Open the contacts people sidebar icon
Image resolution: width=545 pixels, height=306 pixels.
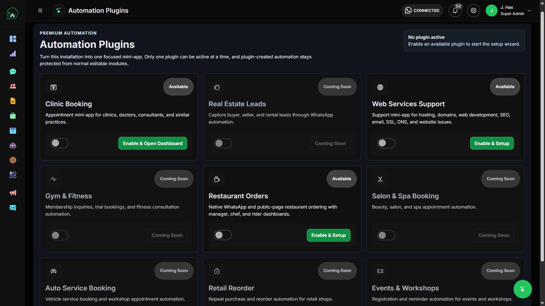[13, 86]
